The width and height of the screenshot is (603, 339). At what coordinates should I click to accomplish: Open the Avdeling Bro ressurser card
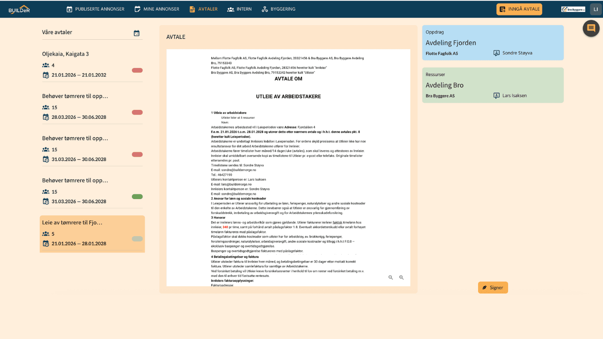point(493,85)
